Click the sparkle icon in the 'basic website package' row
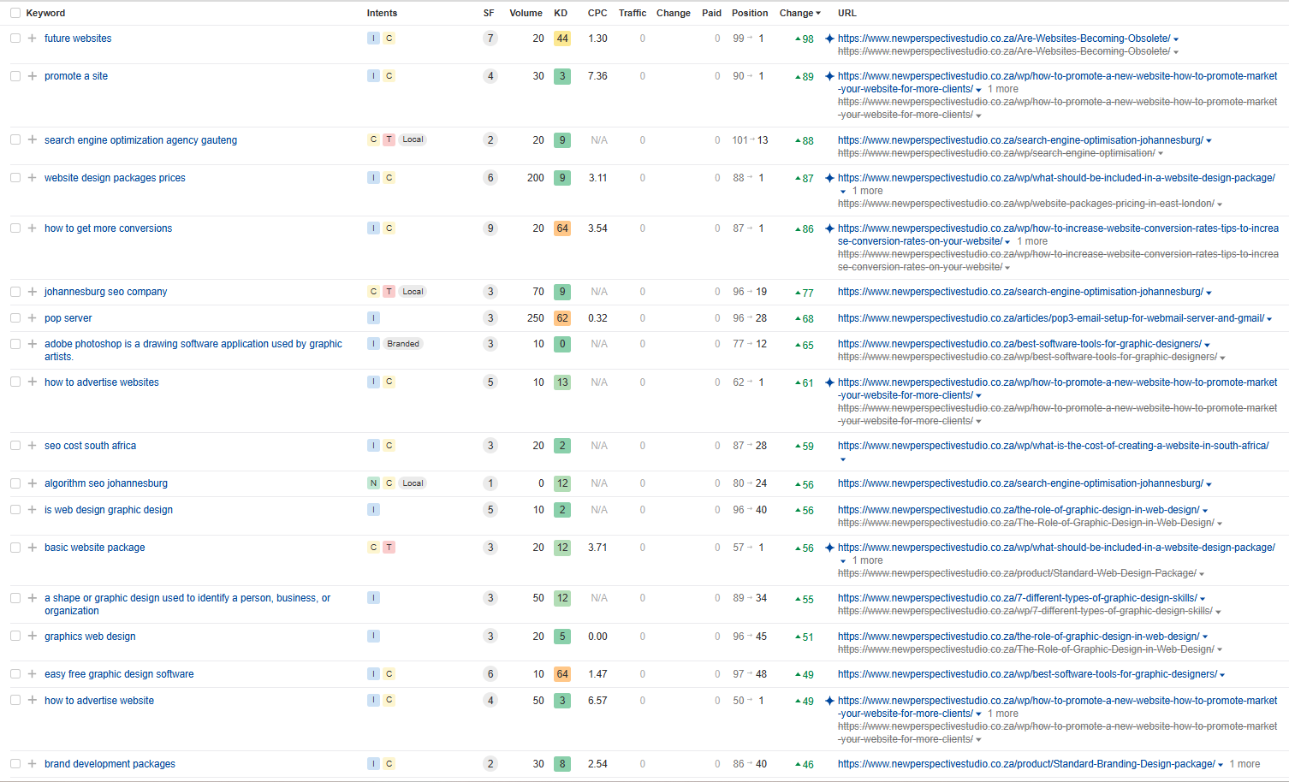1289x782 pixels. tap(829, 548)
